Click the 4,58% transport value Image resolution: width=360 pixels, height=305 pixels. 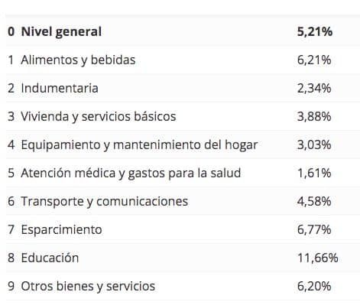click(x=314, y=202)
